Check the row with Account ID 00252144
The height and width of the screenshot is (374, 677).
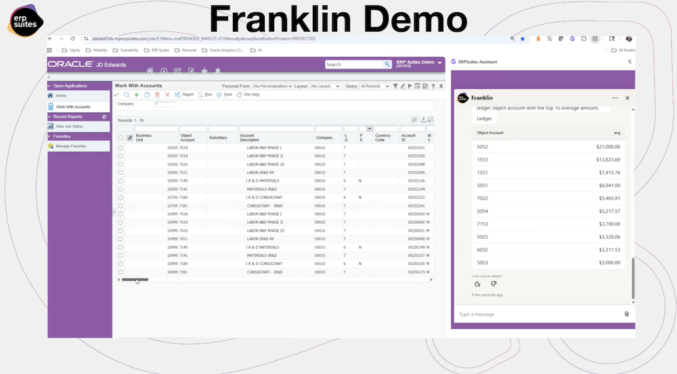[121, 189]
